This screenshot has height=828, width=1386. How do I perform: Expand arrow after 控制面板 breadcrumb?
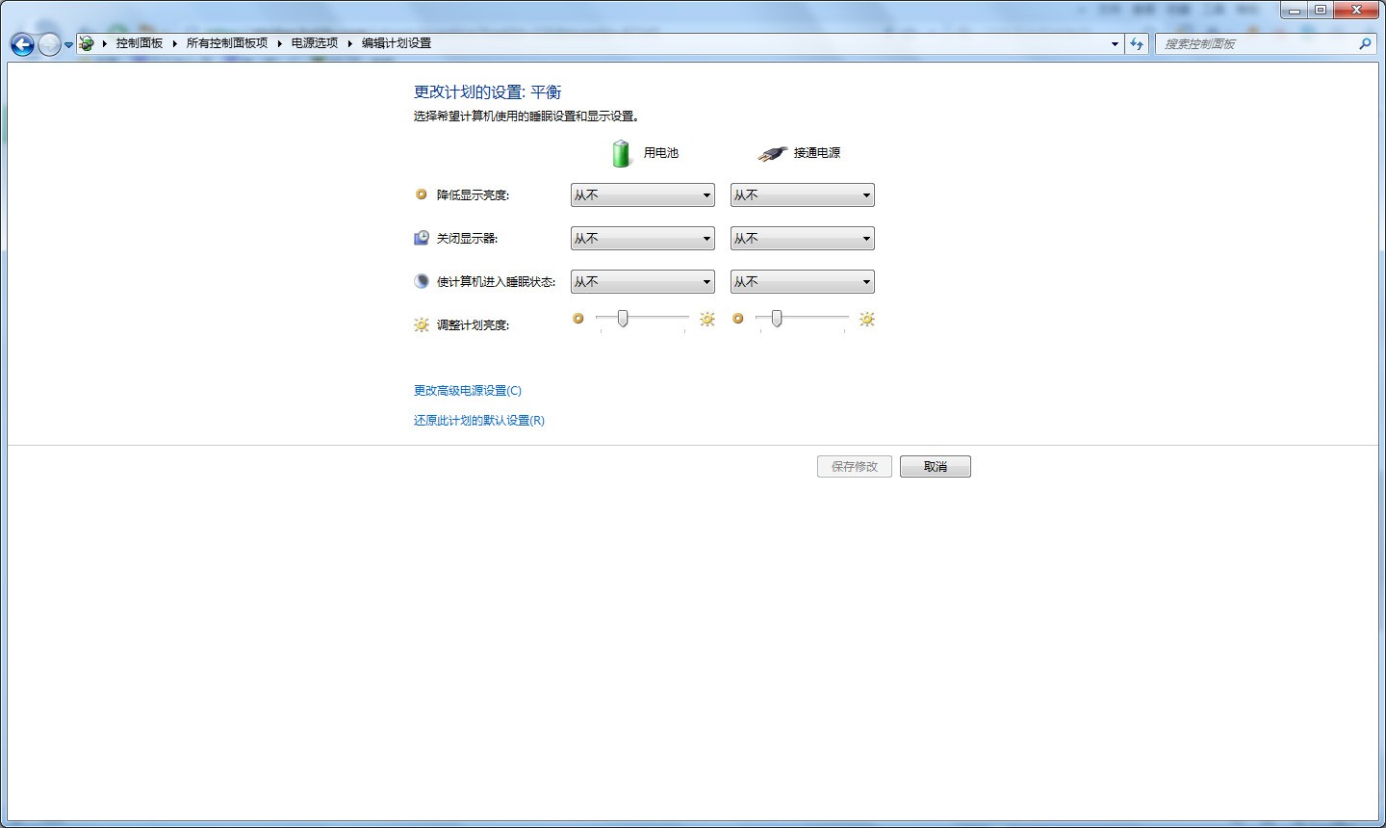(x=175, y=43)
